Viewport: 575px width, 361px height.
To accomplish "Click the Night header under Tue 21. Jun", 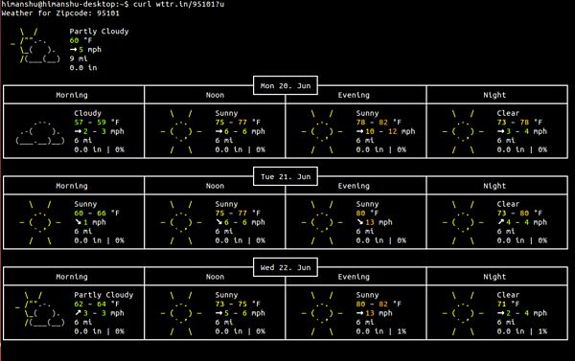I will pos(494,186).
